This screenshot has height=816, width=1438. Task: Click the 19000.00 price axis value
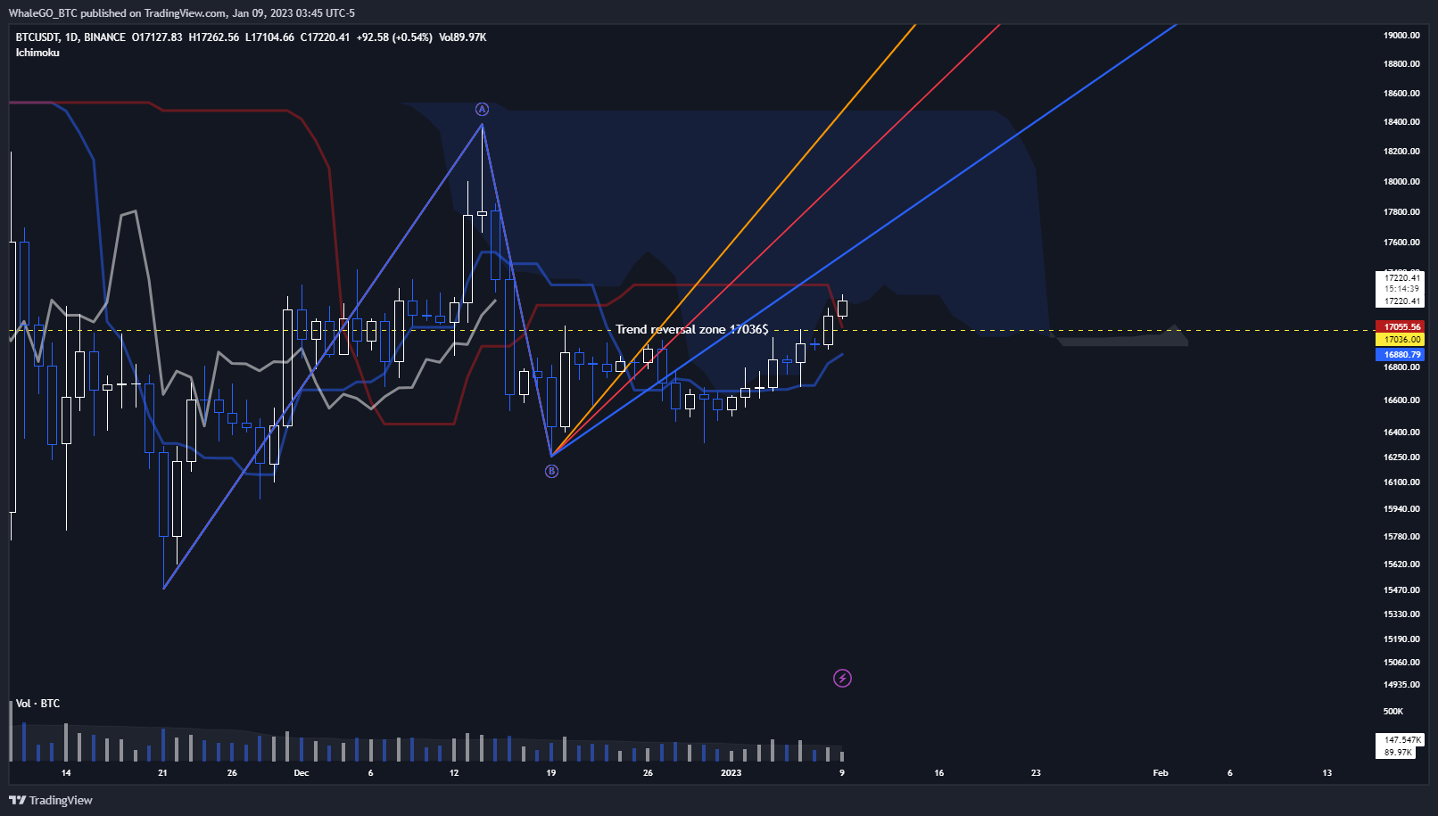pos(1401,36)
